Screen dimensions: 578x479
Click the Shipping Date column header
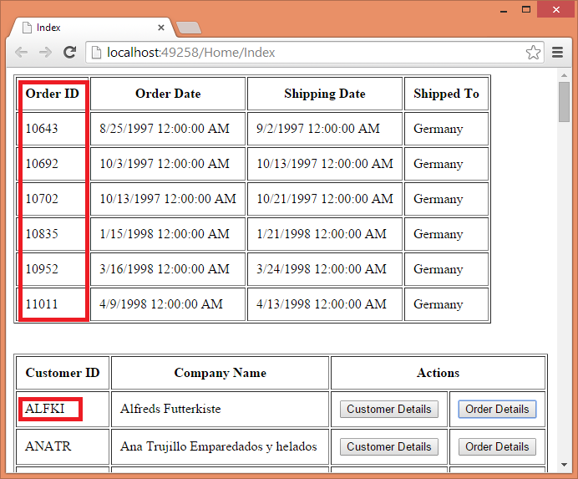pyautogui.click(x=325, y=94)
